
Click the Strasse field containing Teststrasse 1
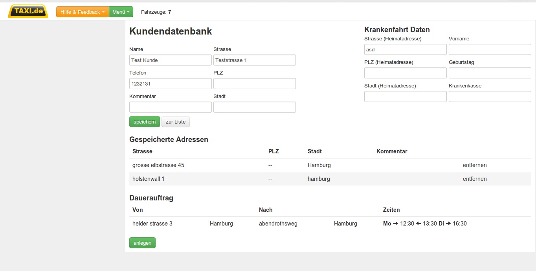[254, 60]
